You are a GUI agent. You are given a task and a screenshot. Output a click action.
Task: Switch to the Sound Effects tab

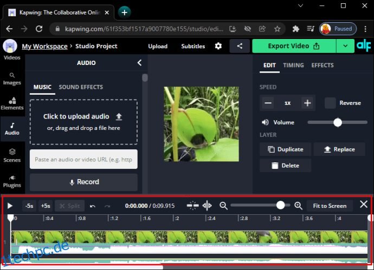point(81,87)
